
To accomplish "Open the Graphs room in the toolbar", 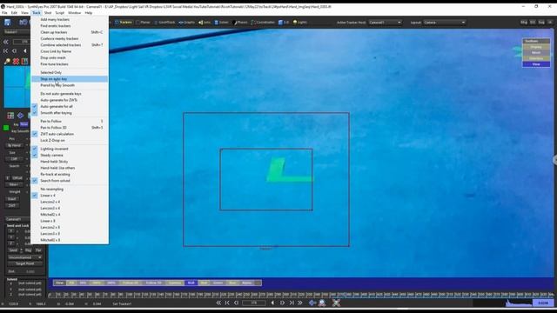I will pos(187,23).
